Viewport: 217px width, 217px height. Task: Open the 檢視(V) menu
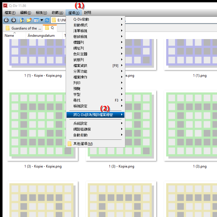point(41,13)
